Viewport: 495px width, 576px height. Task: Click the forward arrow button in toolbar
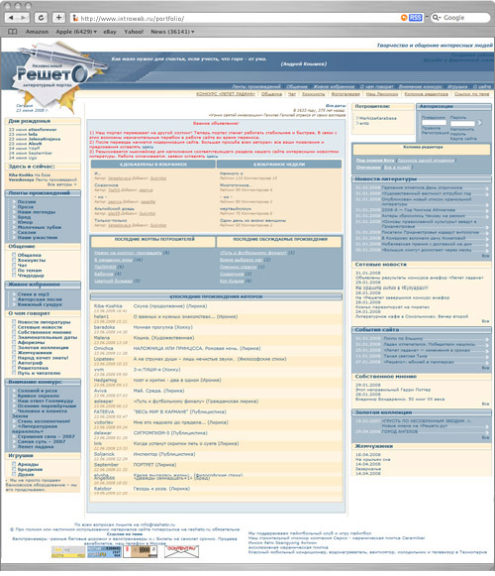[23, 18]
